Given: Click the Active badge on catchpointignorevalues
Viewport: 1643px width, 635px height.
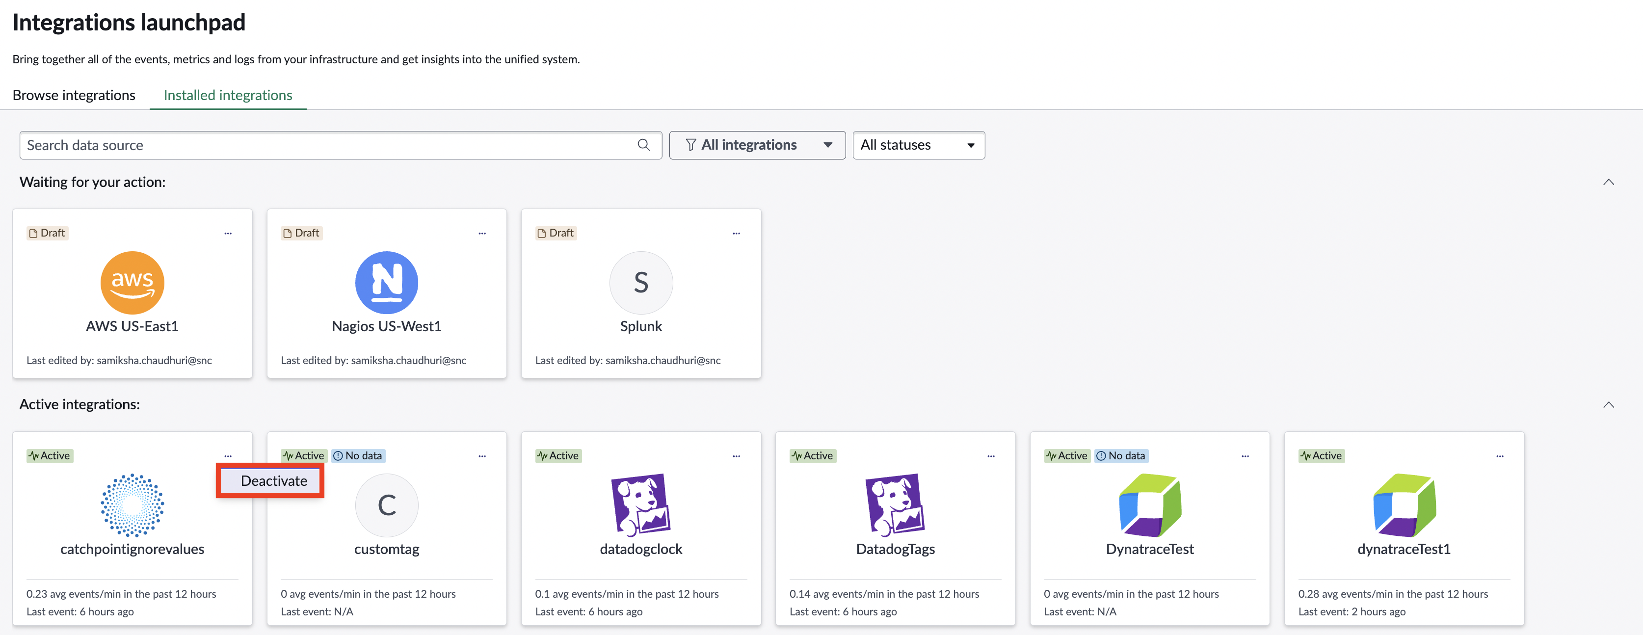Looking at the screenshot, I should [50, 456].
